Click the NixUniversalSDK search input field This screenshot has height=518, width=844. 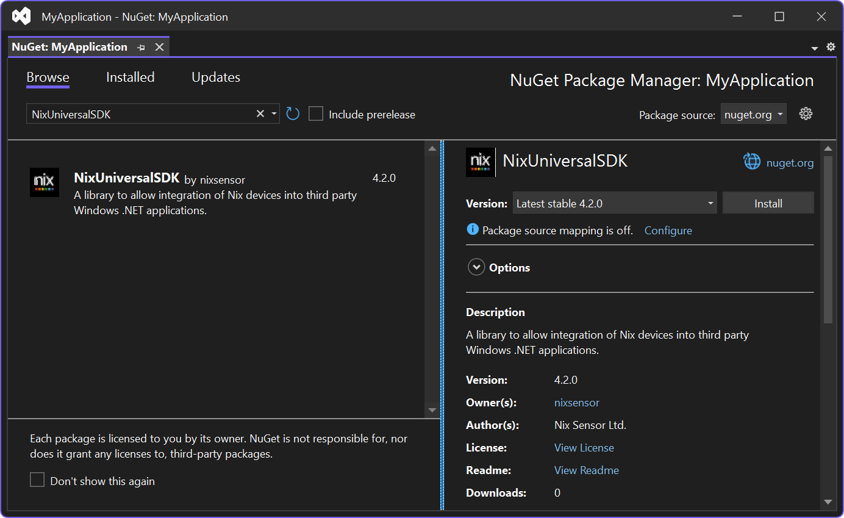140,114
